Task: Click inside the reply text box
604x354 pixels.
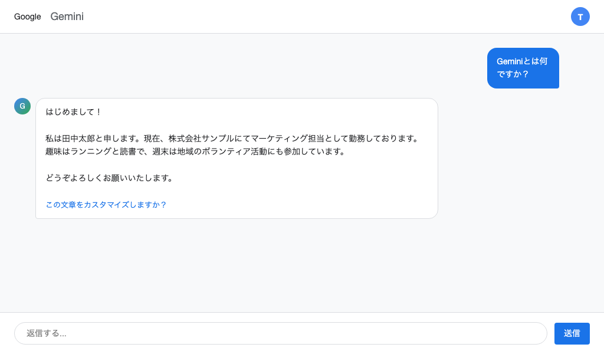Action: click(281, 333)
